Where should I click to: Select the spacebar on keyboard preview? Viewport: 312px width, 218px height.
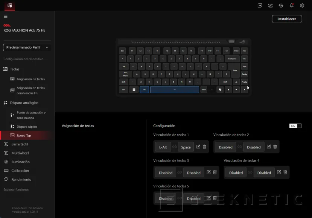pos(174,90)
